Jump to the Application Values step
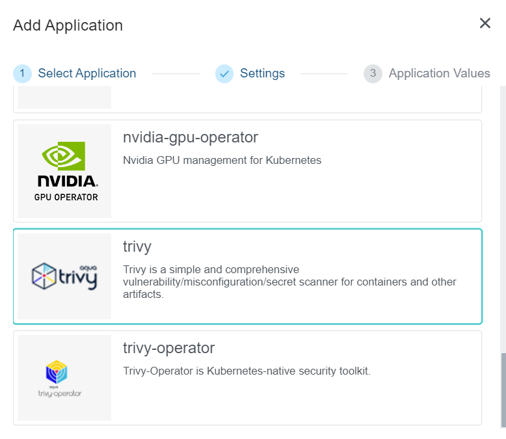 [439, 73]
